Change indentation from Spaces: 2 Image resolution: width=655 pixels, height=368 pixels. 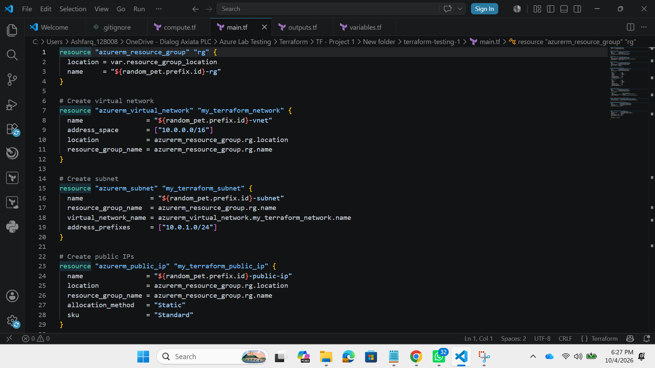pos(513,338)
